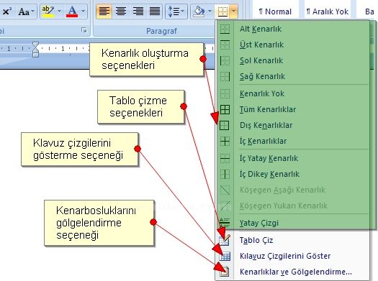Click the Yatay Çizgi horizontal line icon
378x281 pixels.
pos(225,223)
